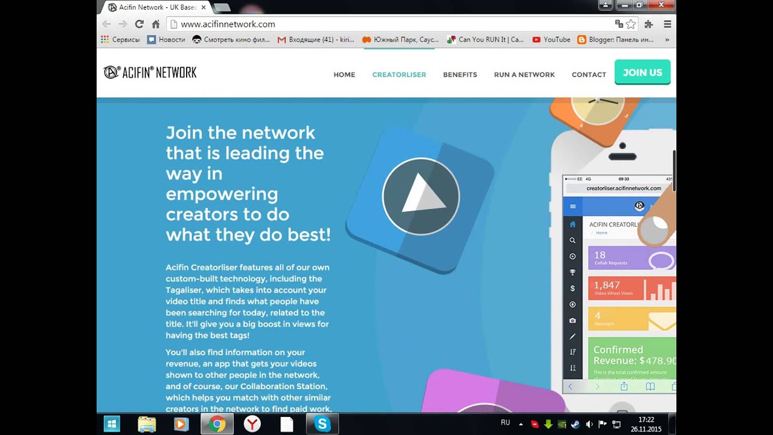Click the JOIN US button
Screen dimensions: 773x435
tap(643, 72)
